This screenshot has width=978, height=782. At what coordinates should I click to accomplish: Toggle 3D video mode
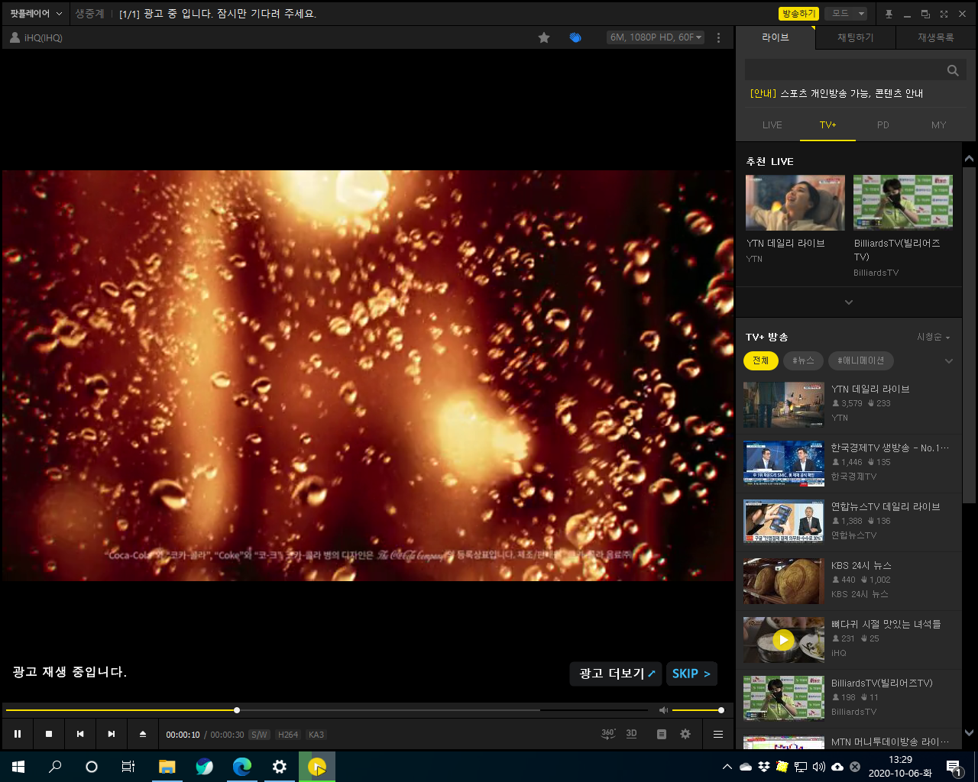pos(631,734)
